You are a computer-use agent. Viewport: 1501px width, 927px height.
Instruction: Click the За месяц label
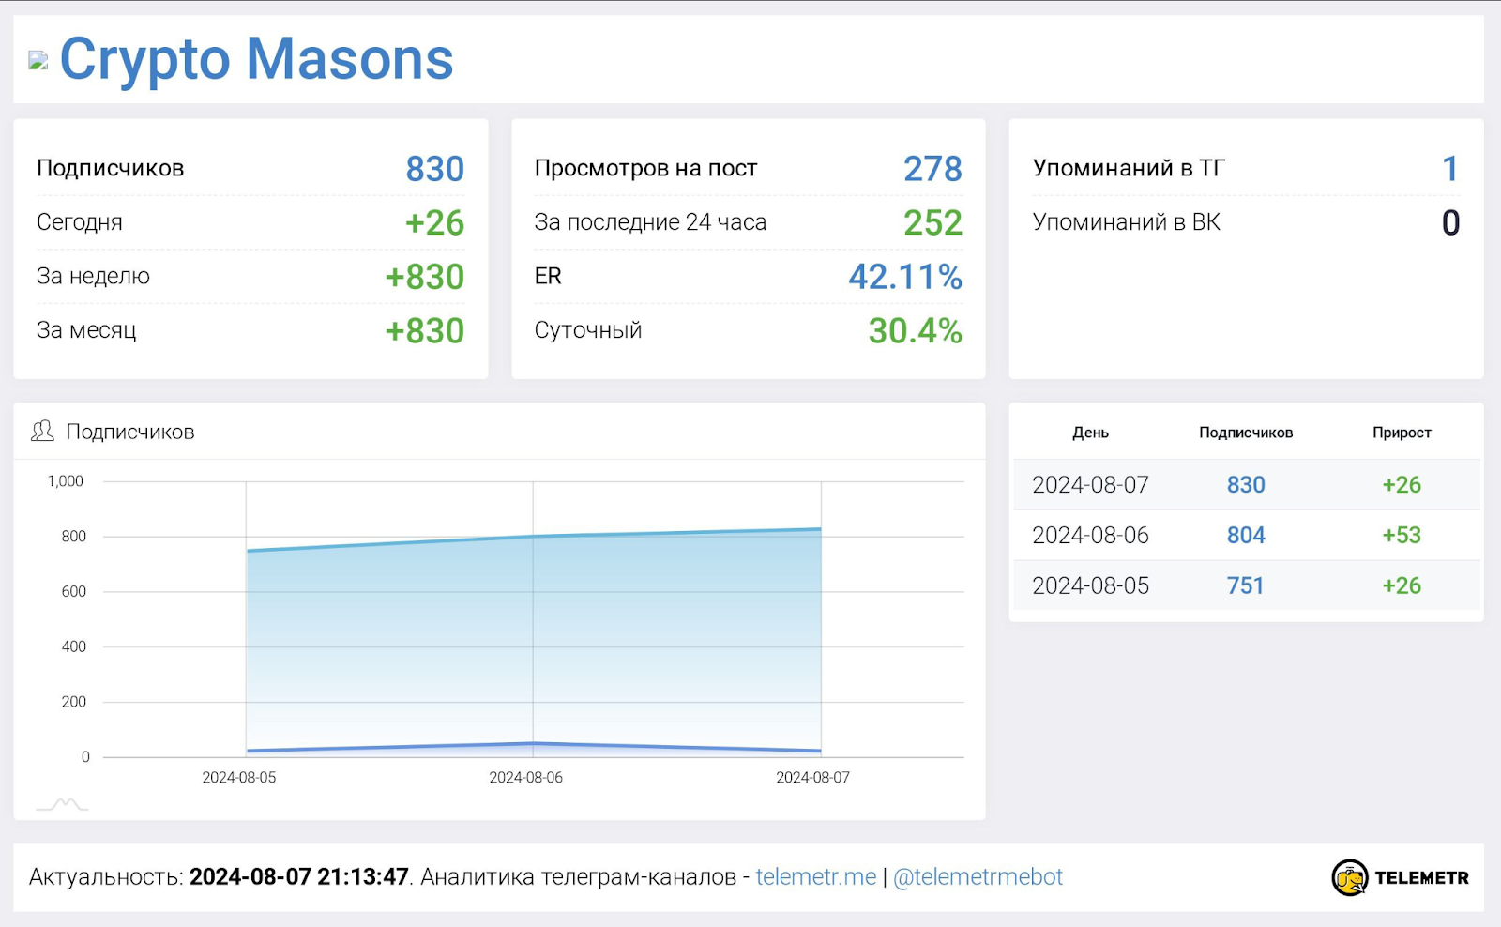pyautogui.click(x=86, y=330)
